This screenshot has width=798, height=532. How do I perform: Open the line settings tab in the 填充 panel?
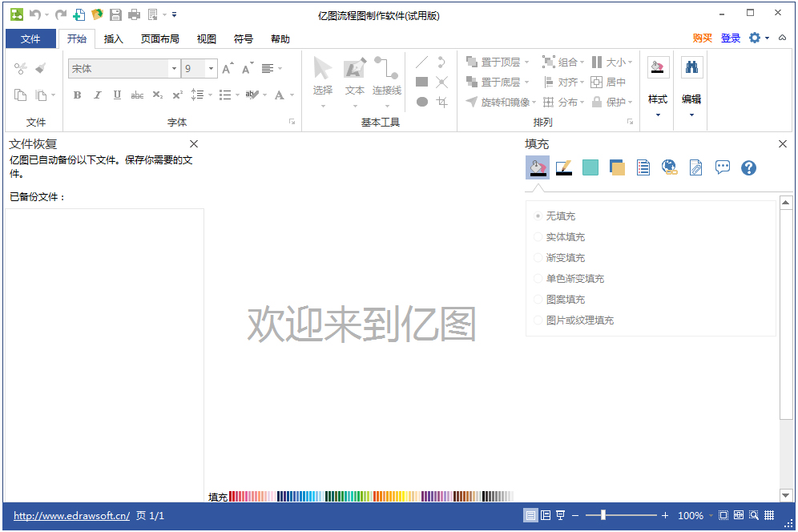click(x=564, y=167)
